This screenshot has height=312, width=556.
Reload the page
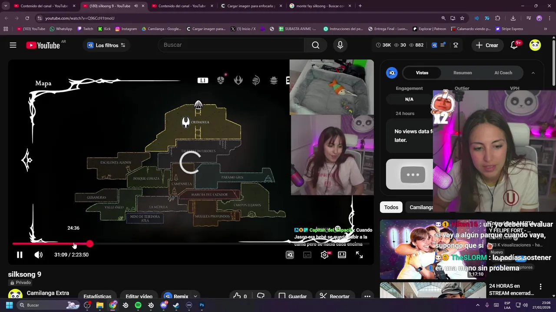pyautogui.click(x=27, y=18)
